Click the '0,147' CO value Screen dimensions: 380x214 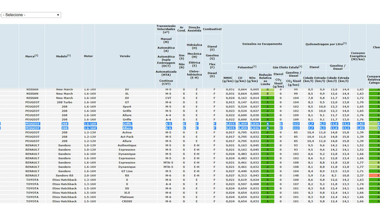pos(242,102)
